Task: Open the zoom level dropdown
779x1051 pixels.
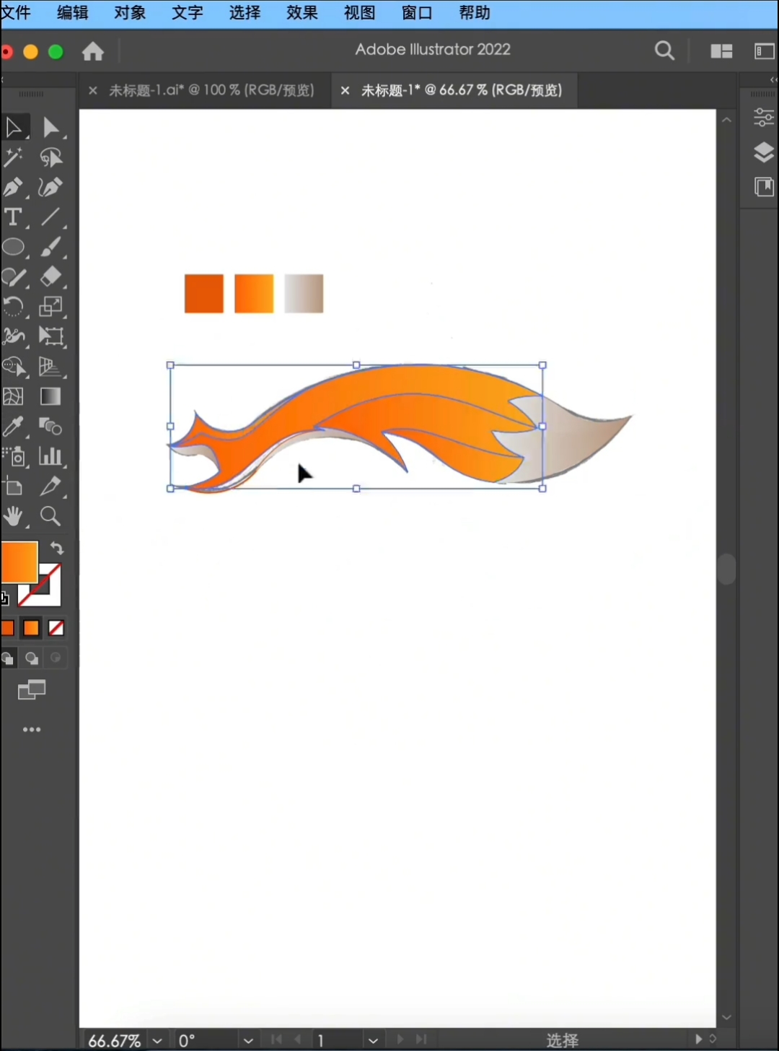Action: point(157,1040)
